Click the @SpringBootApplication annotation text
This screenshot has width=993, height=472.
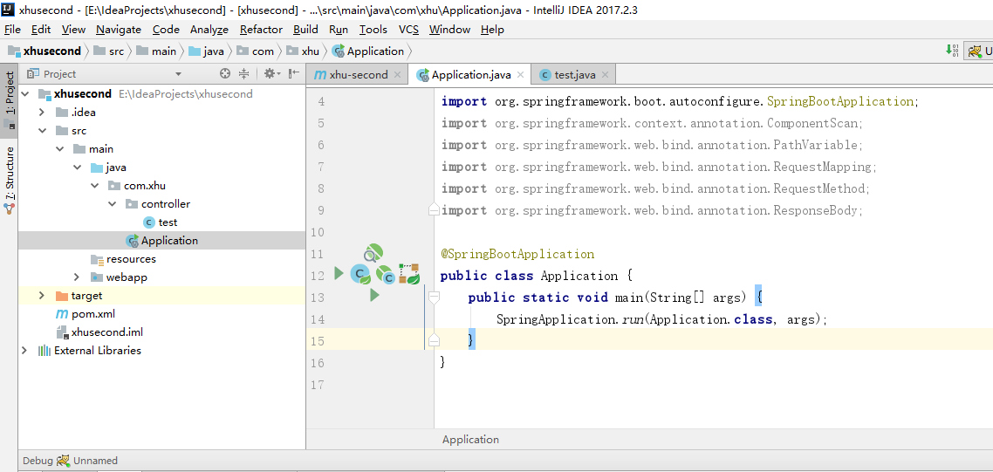pyautogui.click(x=517, y=254)
